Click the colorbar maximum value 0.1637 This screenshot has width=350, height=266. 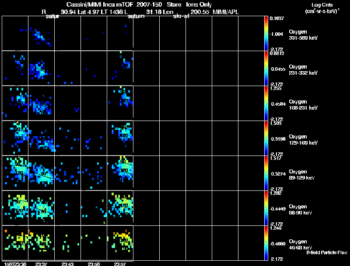click(277, 18)
